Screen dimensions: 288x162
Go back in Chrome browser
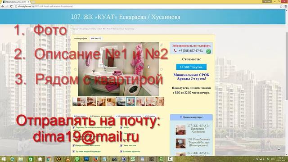[3, 6]
